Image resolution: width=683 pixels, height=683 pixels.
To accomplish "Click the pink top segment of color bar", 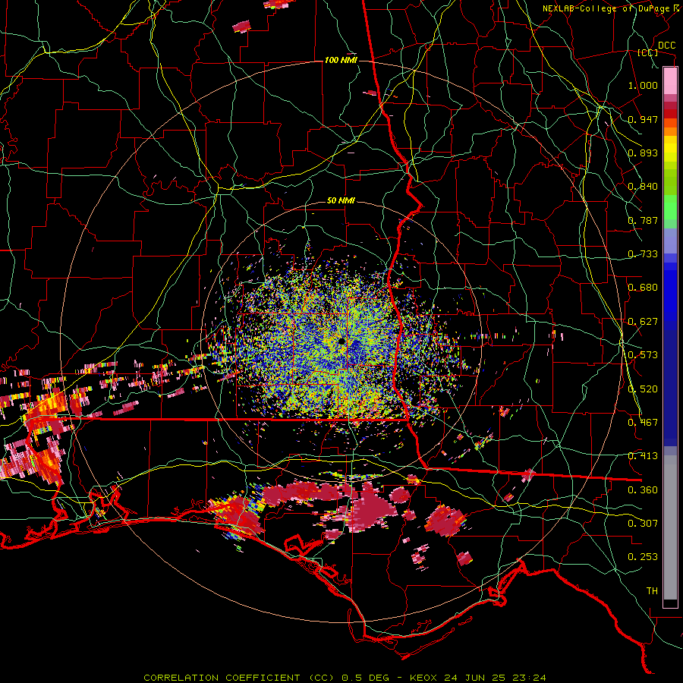I will [x=670, y=80].
